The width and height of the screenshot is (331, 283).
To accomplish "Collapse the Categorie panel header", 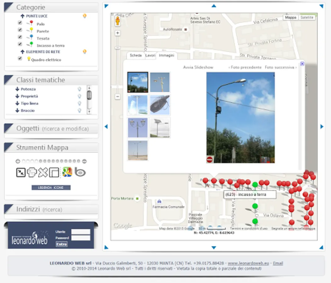I will tap(51, 7).
